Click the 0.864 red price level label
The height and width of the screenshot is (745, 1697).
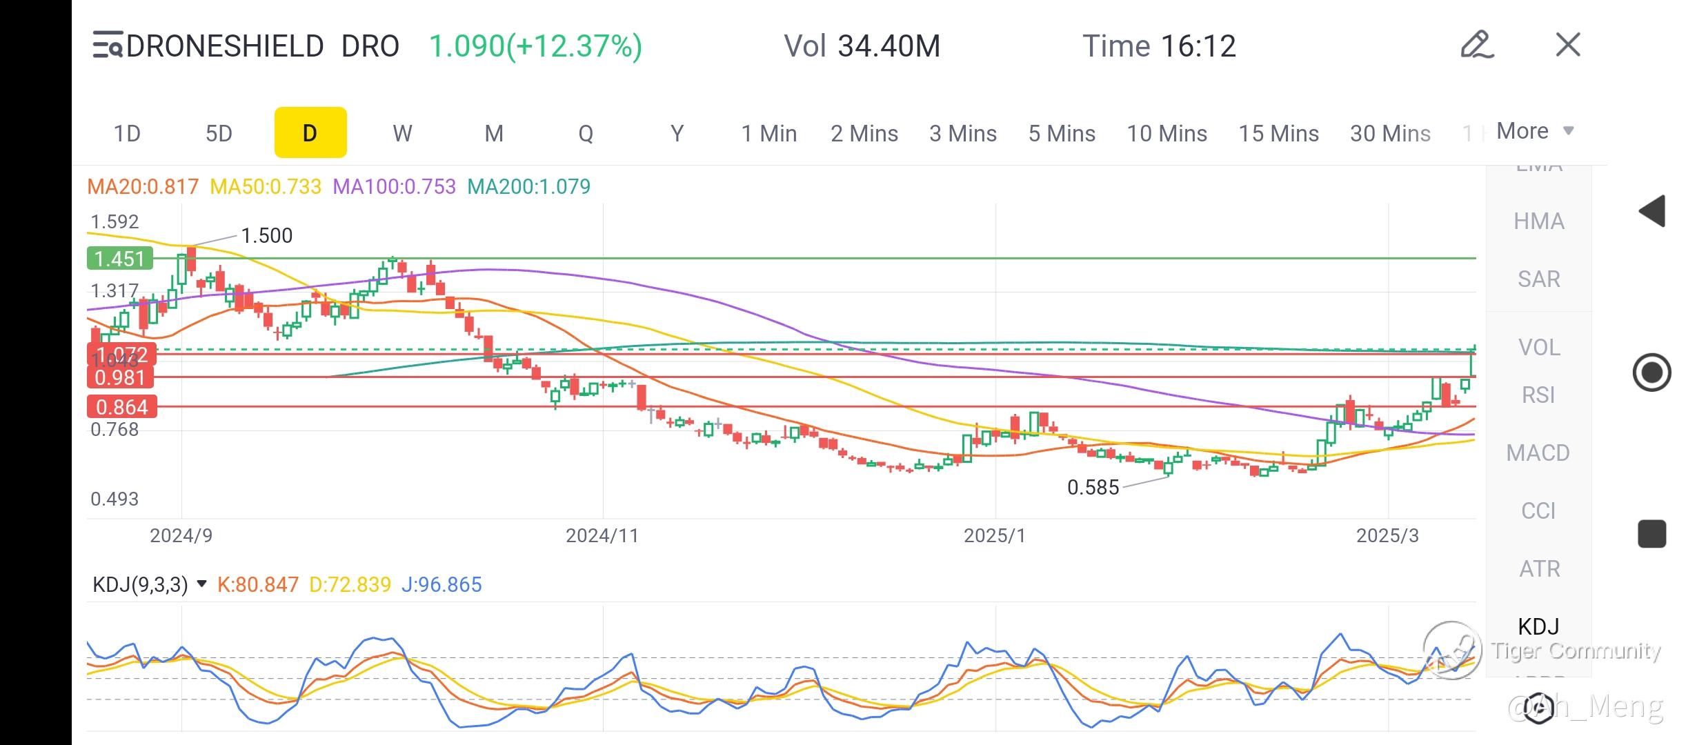click(x=122, y=407)
